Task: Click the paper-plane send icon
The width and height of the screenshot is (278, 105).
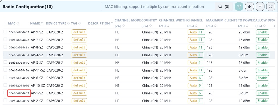Action: point(239,7)
